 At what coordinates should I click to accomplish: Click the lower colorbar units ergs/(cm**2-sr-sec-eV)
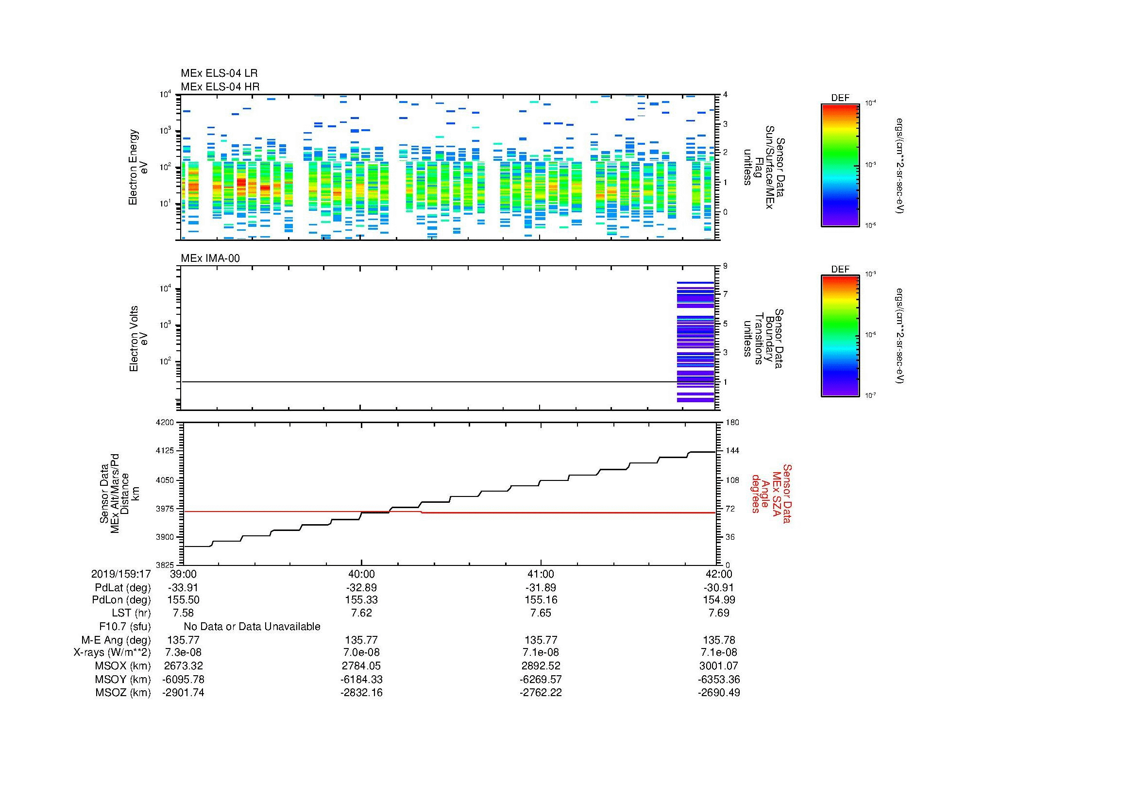coord(900,336)
